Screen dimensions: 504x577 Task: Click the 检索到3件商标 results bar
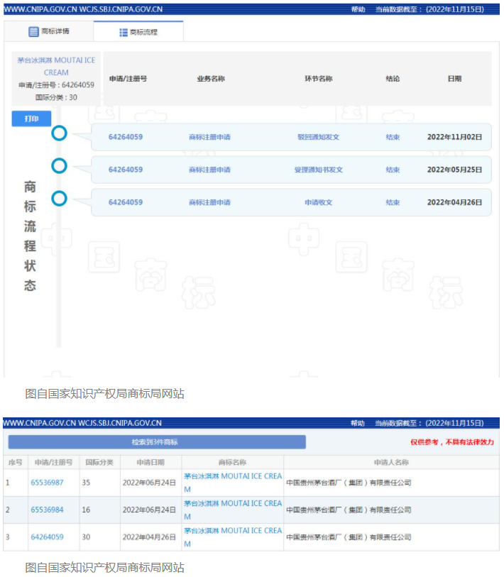157,442
